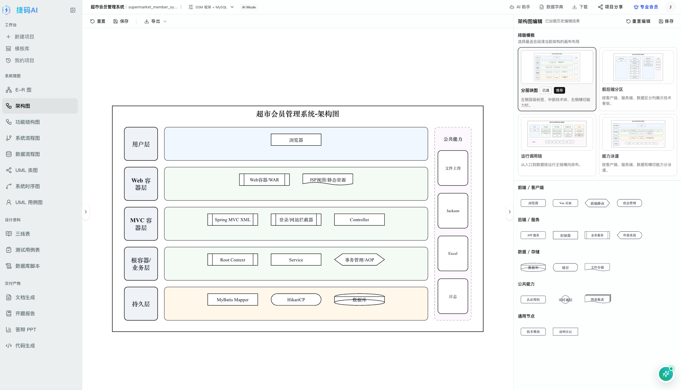This screenshot has height=390, width=681.
Task: Open the user avatar J
Action: tap(670, 7)
